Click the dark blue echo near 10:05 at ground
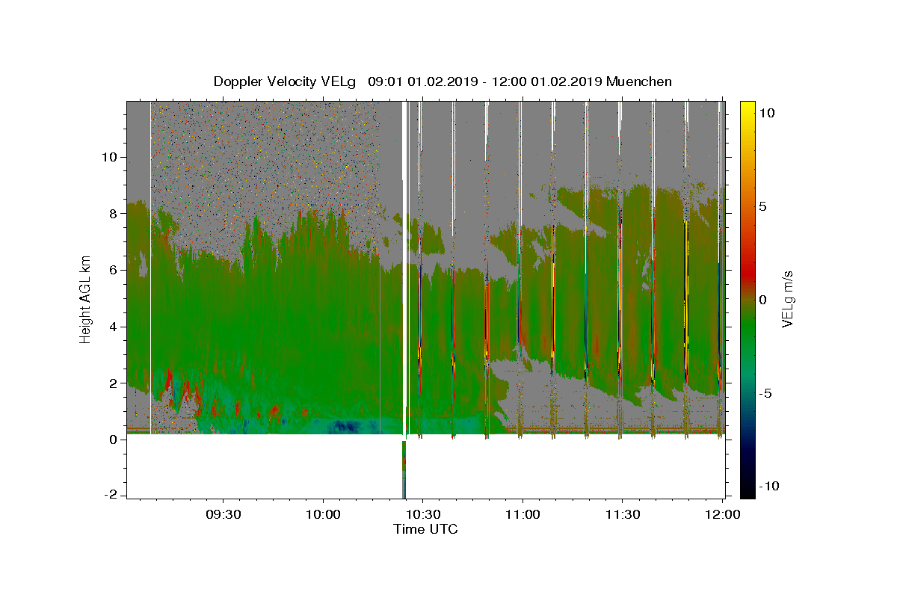This screenshot has width=897, height=598. point(345,426)
